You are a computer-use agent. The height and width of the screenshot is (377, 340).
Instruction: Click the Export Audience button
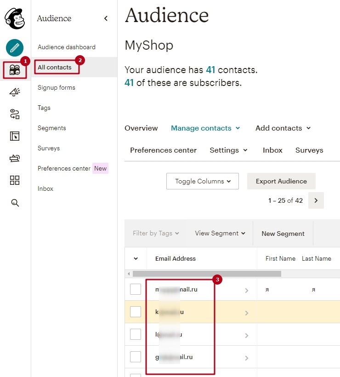coord(281,181)
